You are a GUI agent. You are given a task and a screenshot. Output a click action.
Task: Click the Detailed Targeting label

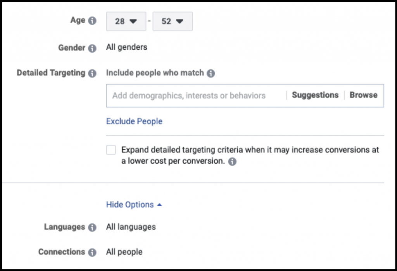[x=51, y=72]
